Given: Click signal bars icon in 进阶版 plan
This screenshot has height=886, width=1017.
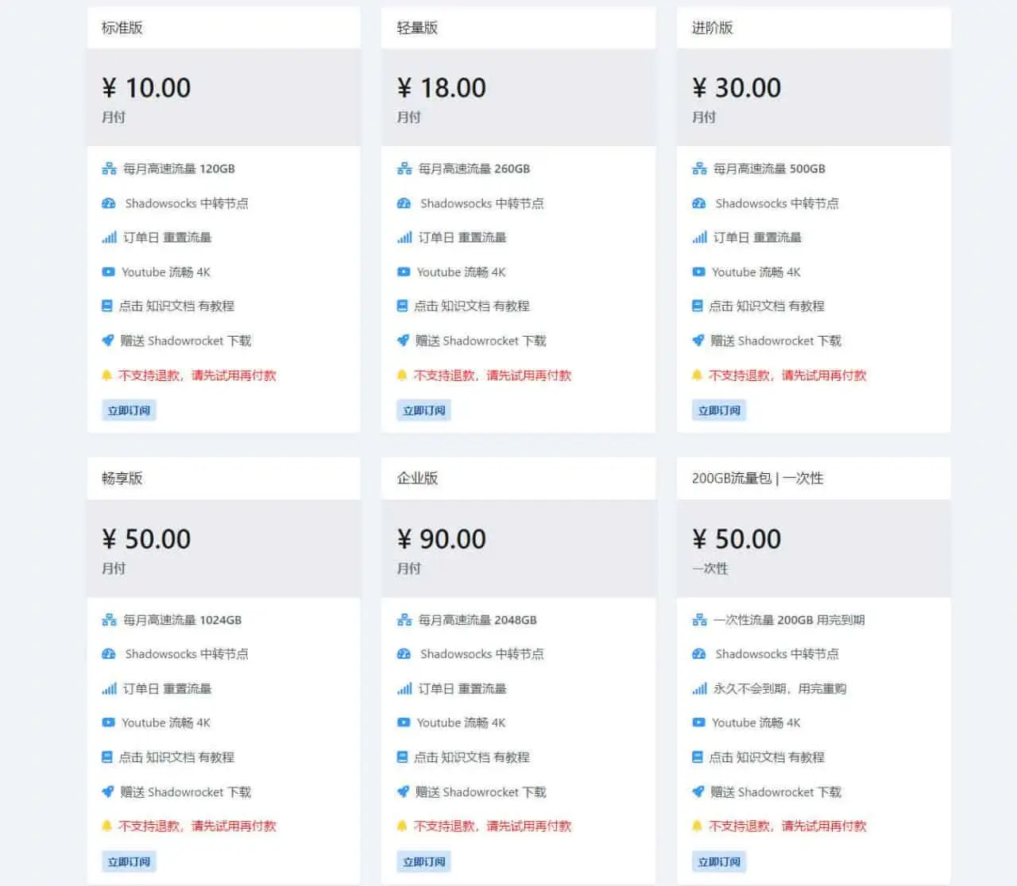Looking at the screenshot, I should click(699, 237).
